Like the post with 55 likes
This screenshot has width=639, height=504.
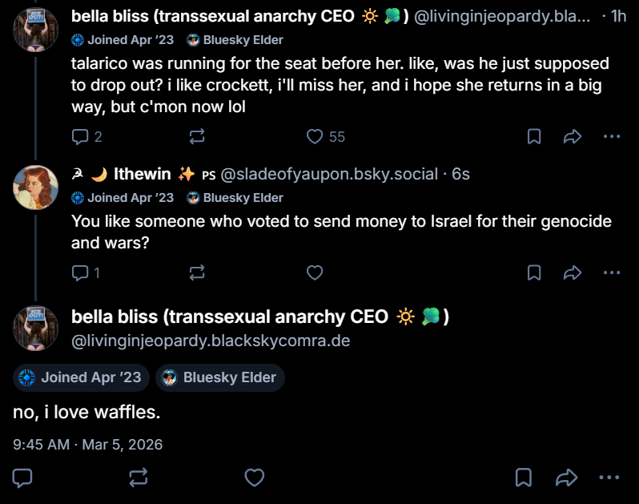point(315,137)
